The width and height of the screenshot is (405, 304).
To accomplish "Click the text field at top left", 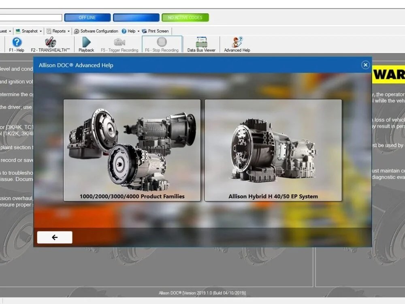I will click(31, 18).
